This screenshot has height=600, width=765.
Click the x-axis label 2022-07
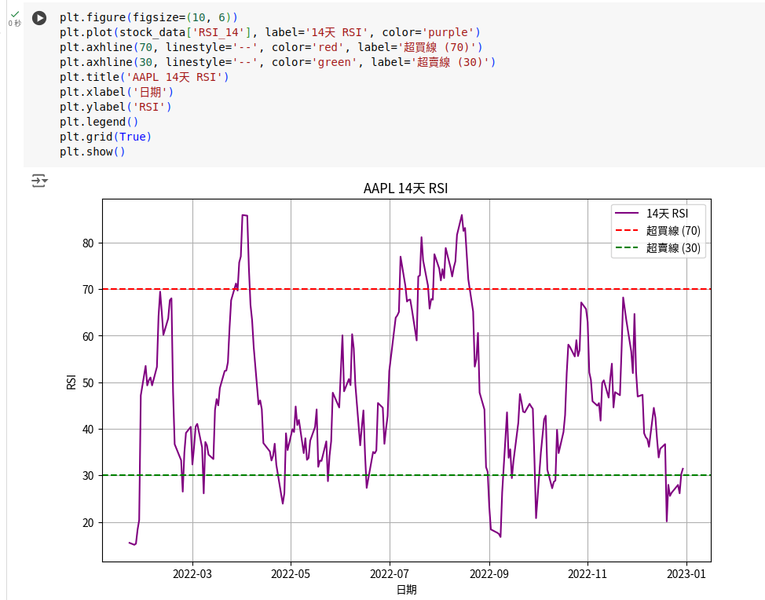point(390,574)
